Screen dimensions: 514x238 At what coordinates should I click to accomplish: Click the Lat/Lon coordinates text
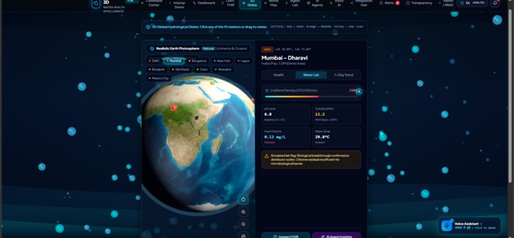[x=293, y=50]
